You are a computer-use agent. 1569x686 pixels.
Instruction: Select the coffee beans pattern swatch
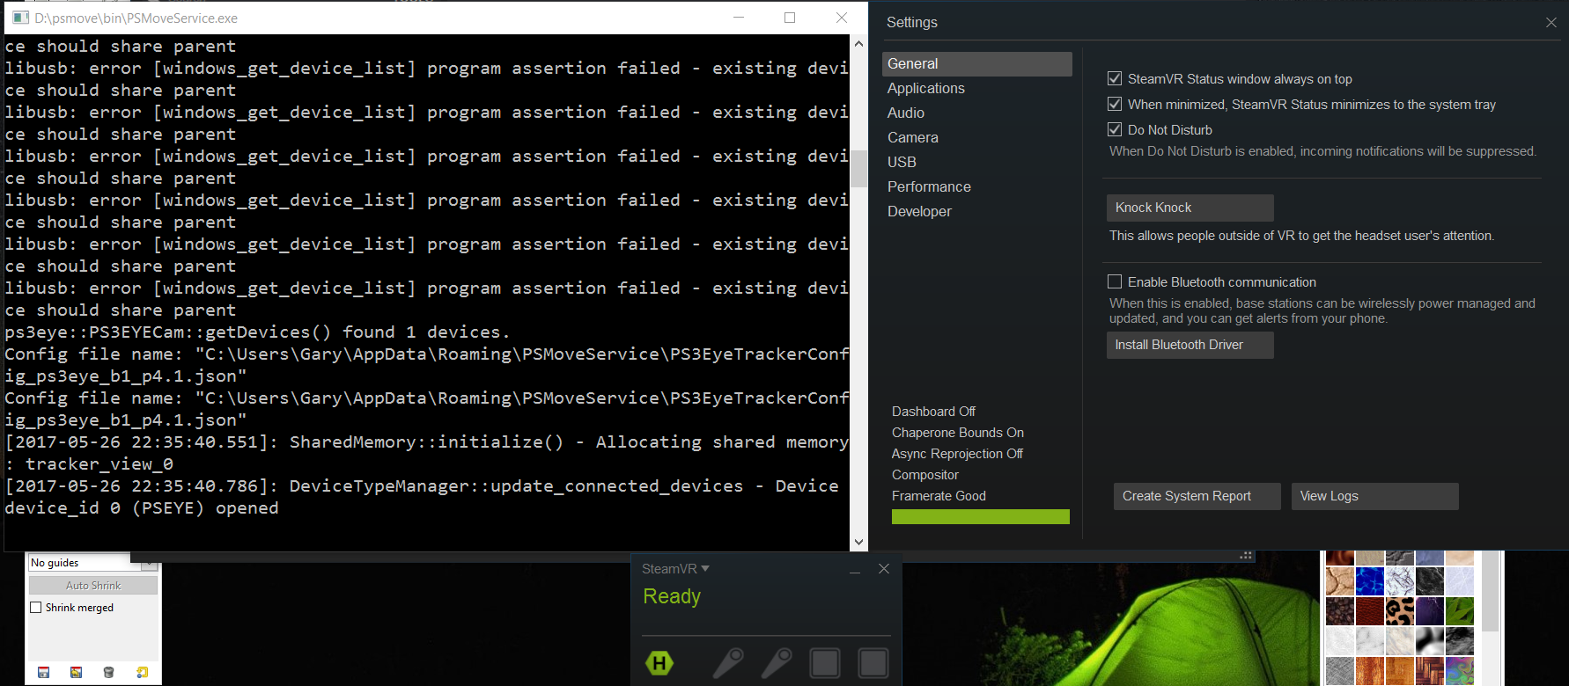1340,611
